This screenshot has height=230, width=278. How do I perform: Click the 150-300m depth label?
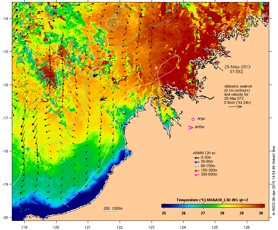[x=209, y=170]
